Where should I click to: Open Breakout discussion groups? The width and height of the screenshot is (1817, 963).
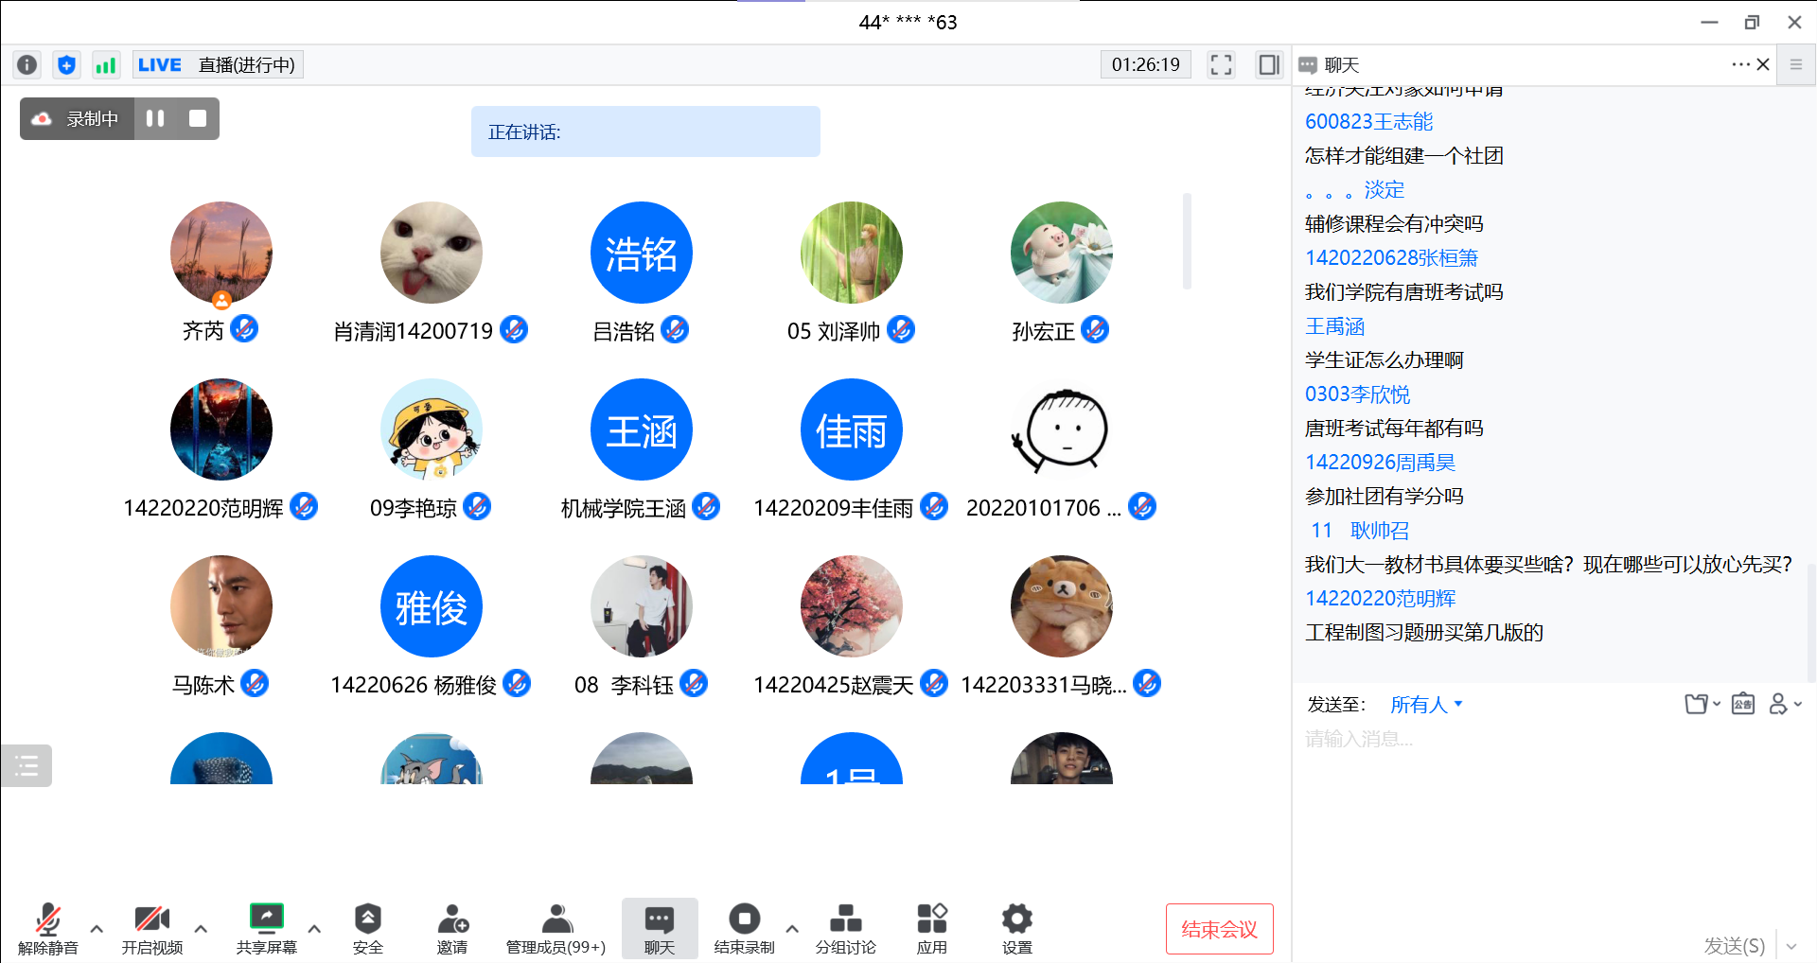tap(845, 928)
